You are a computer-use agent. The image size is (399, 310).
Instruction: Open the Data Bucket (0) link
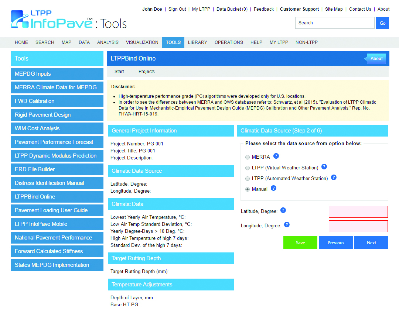(x=232, y=9)
